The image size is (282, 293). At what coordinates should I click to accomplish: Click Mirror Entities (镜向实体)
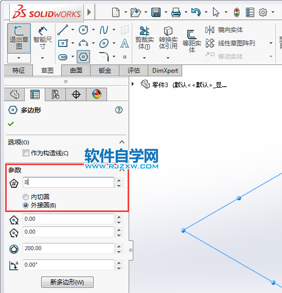[x=224, y=30]
